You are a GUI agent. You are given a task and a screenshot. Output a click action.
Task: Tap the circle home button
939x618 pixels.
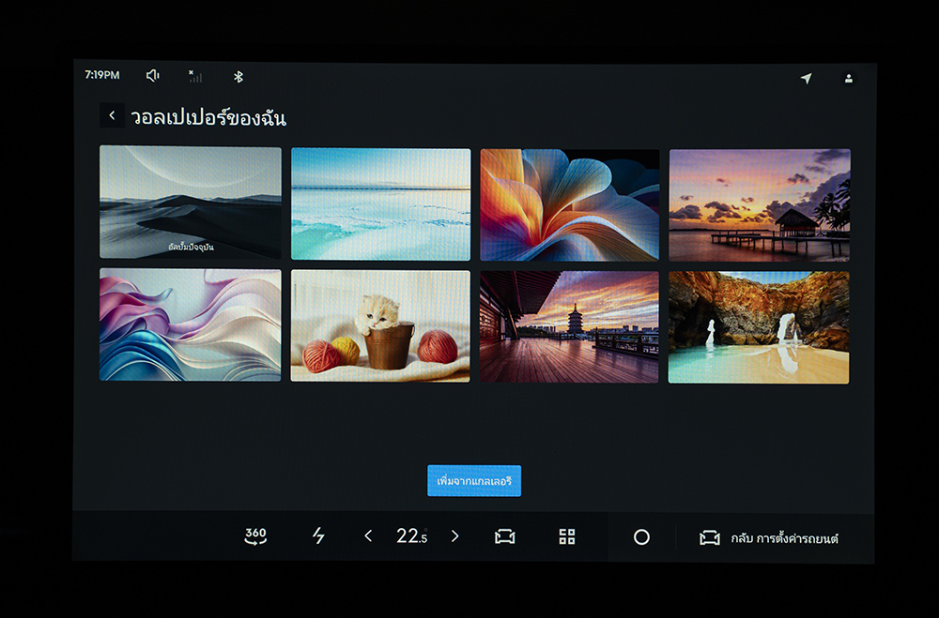pyautogui.click(x=641, y=537)
